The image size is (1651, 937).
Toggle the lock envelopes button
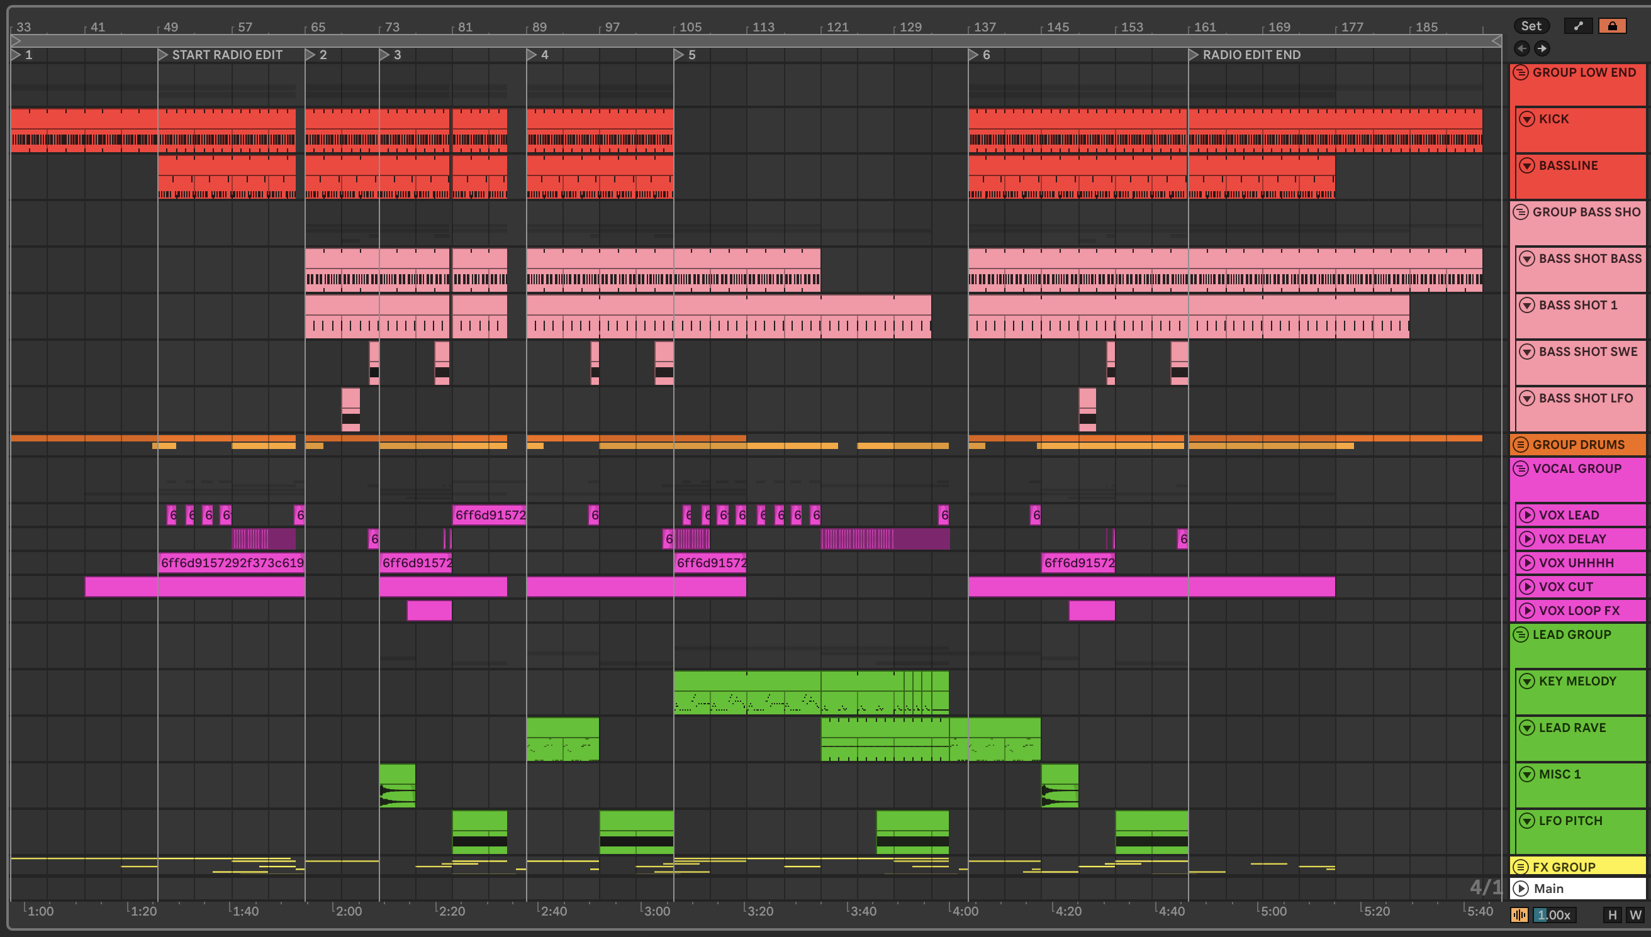(x=1613, y=26)
